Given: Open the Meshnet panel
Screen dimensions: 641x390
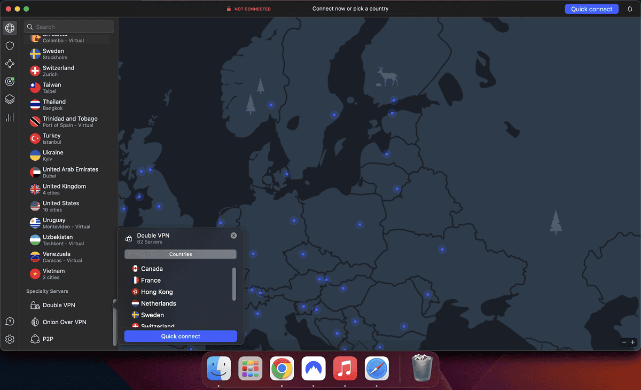Looking at the screenshot, I should pyautogui.click(x=10, y=64).
